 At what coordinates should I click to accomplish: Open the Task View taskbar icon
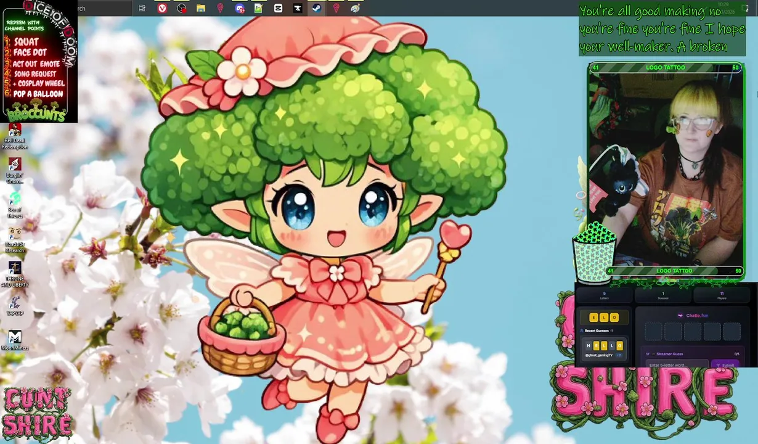click(142, 8)
